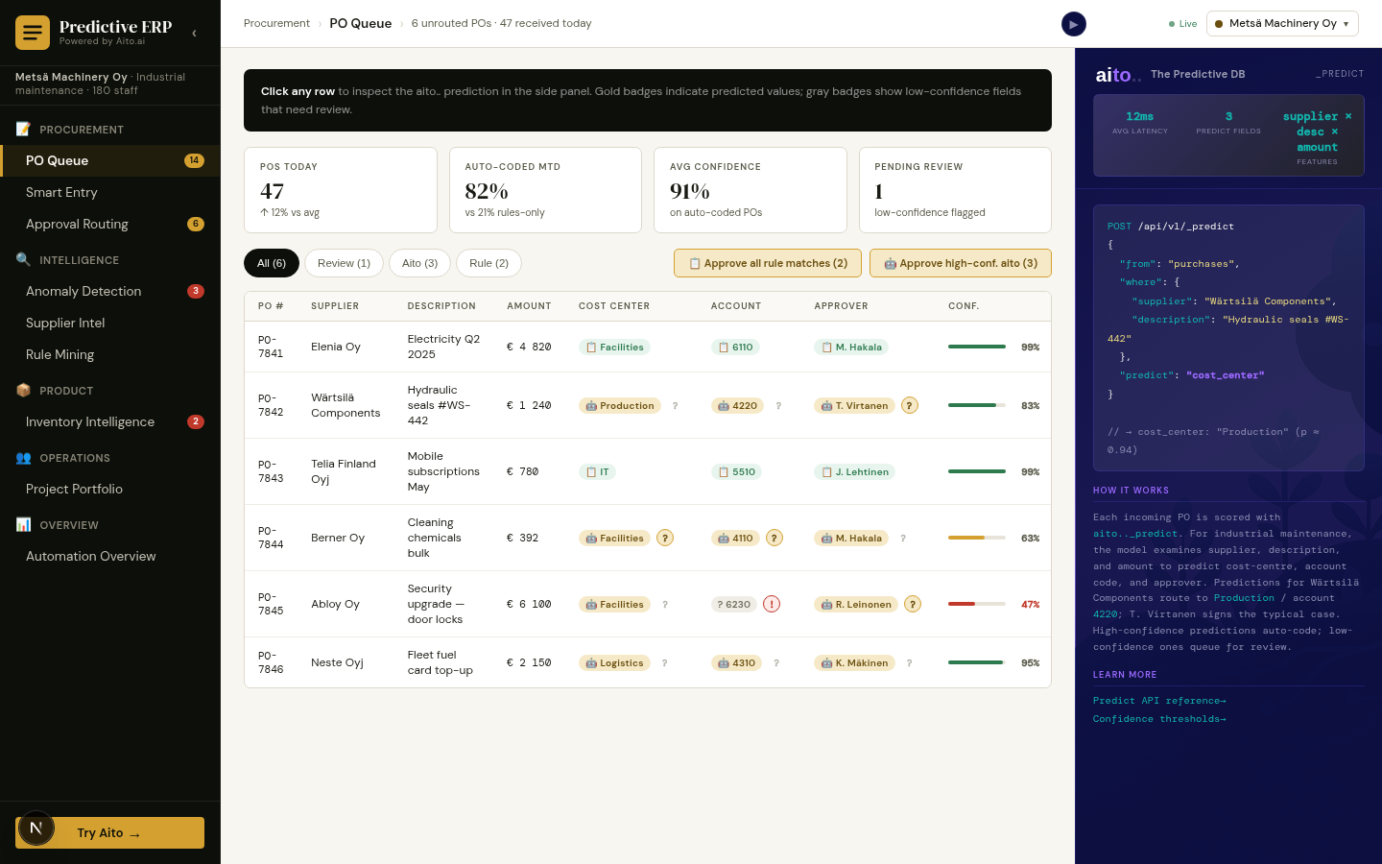Screen dimensions: 1382x864
Task: Open PO Queue in the sidebar
Action: tap(110, 160)
